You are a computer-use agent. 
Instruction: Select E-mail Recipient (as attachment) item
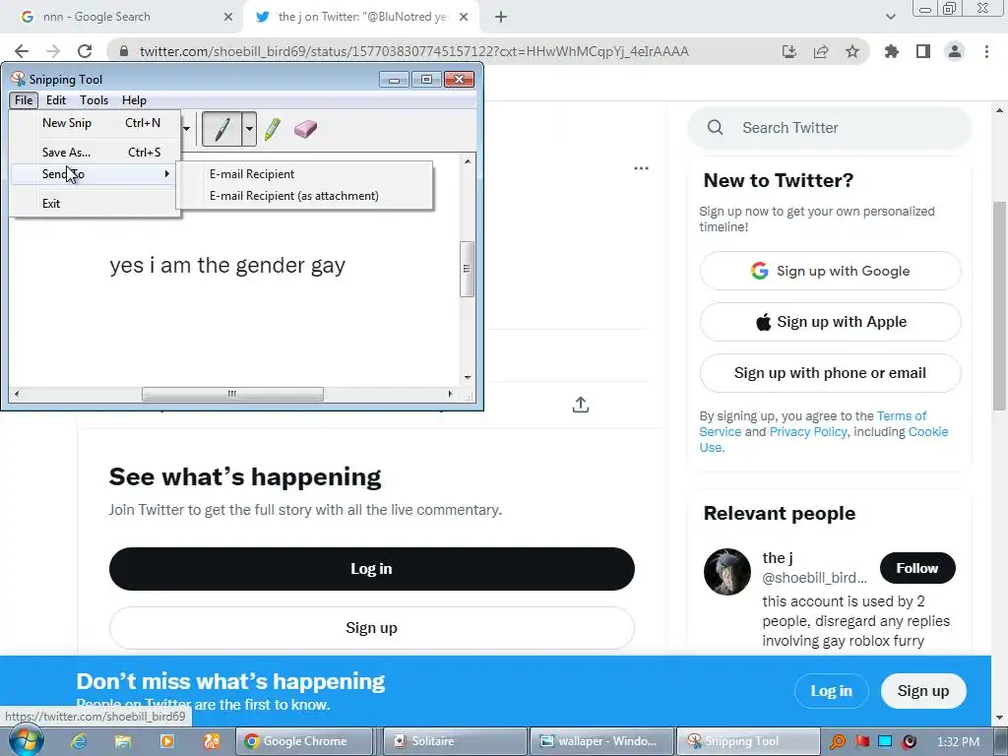[x=305, y=196]
